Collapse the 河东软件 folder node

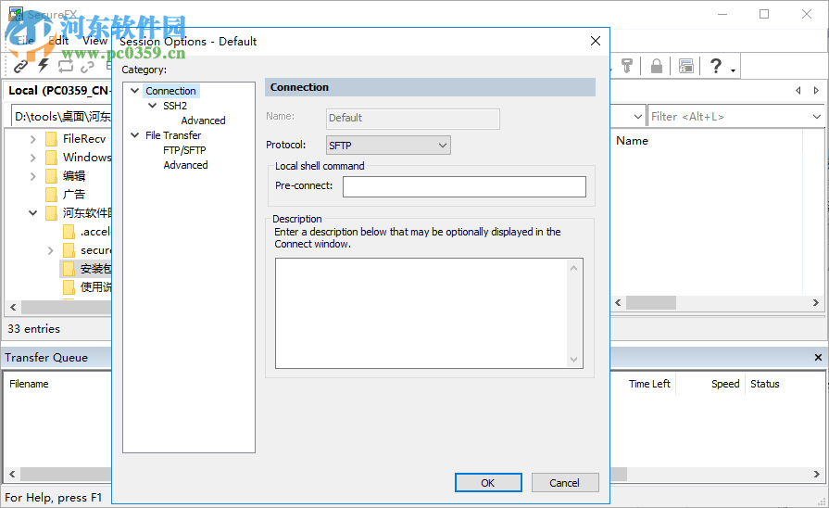(x=32, y=212)
